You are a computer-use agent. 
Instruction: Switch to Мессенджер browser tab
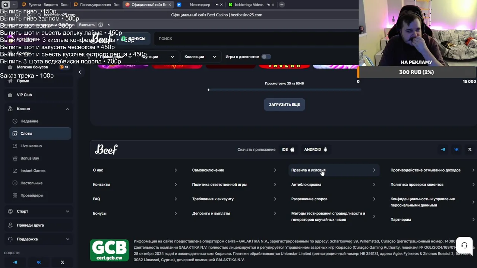click(199, 4)
